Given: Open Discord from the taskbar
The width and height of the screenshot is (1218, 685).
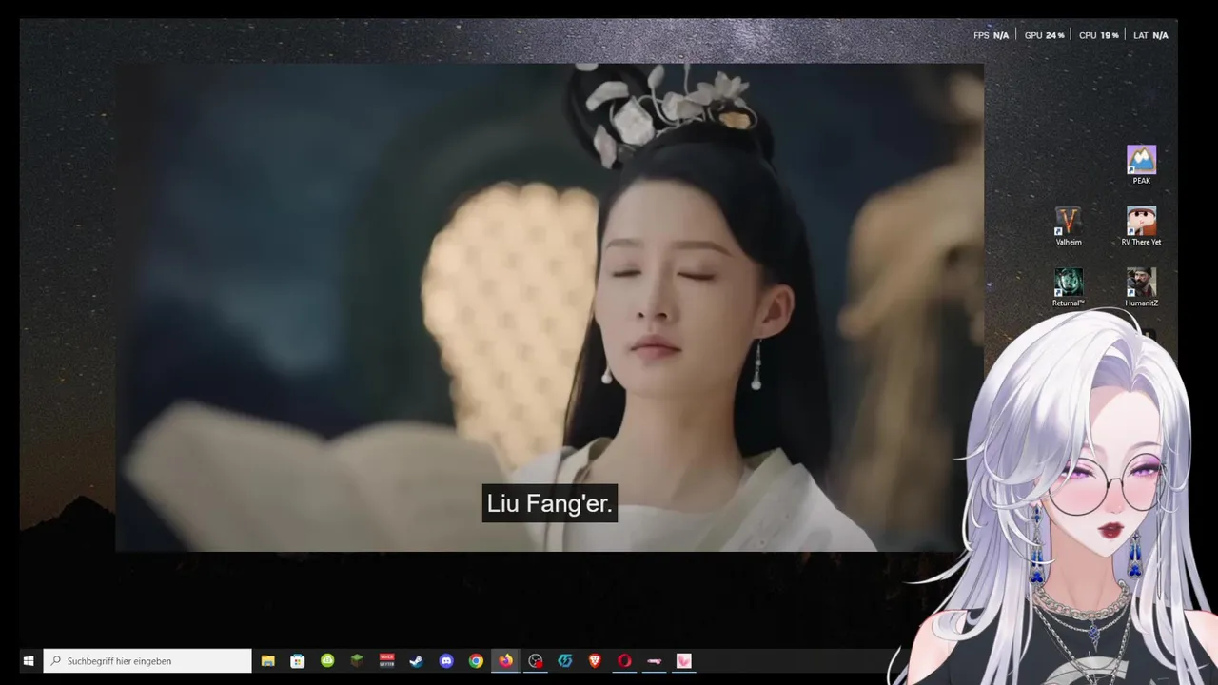Looking at the screenshot, I should pyautogui.click(x=446, y=660).
